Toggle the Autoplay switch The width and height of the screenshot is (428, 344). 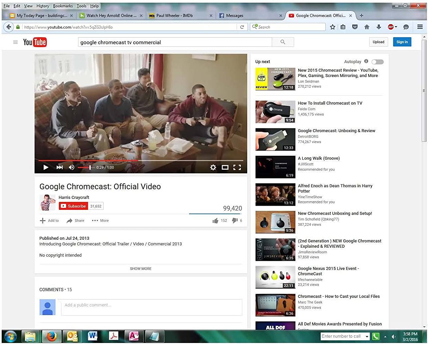click(x=378, y=62)
